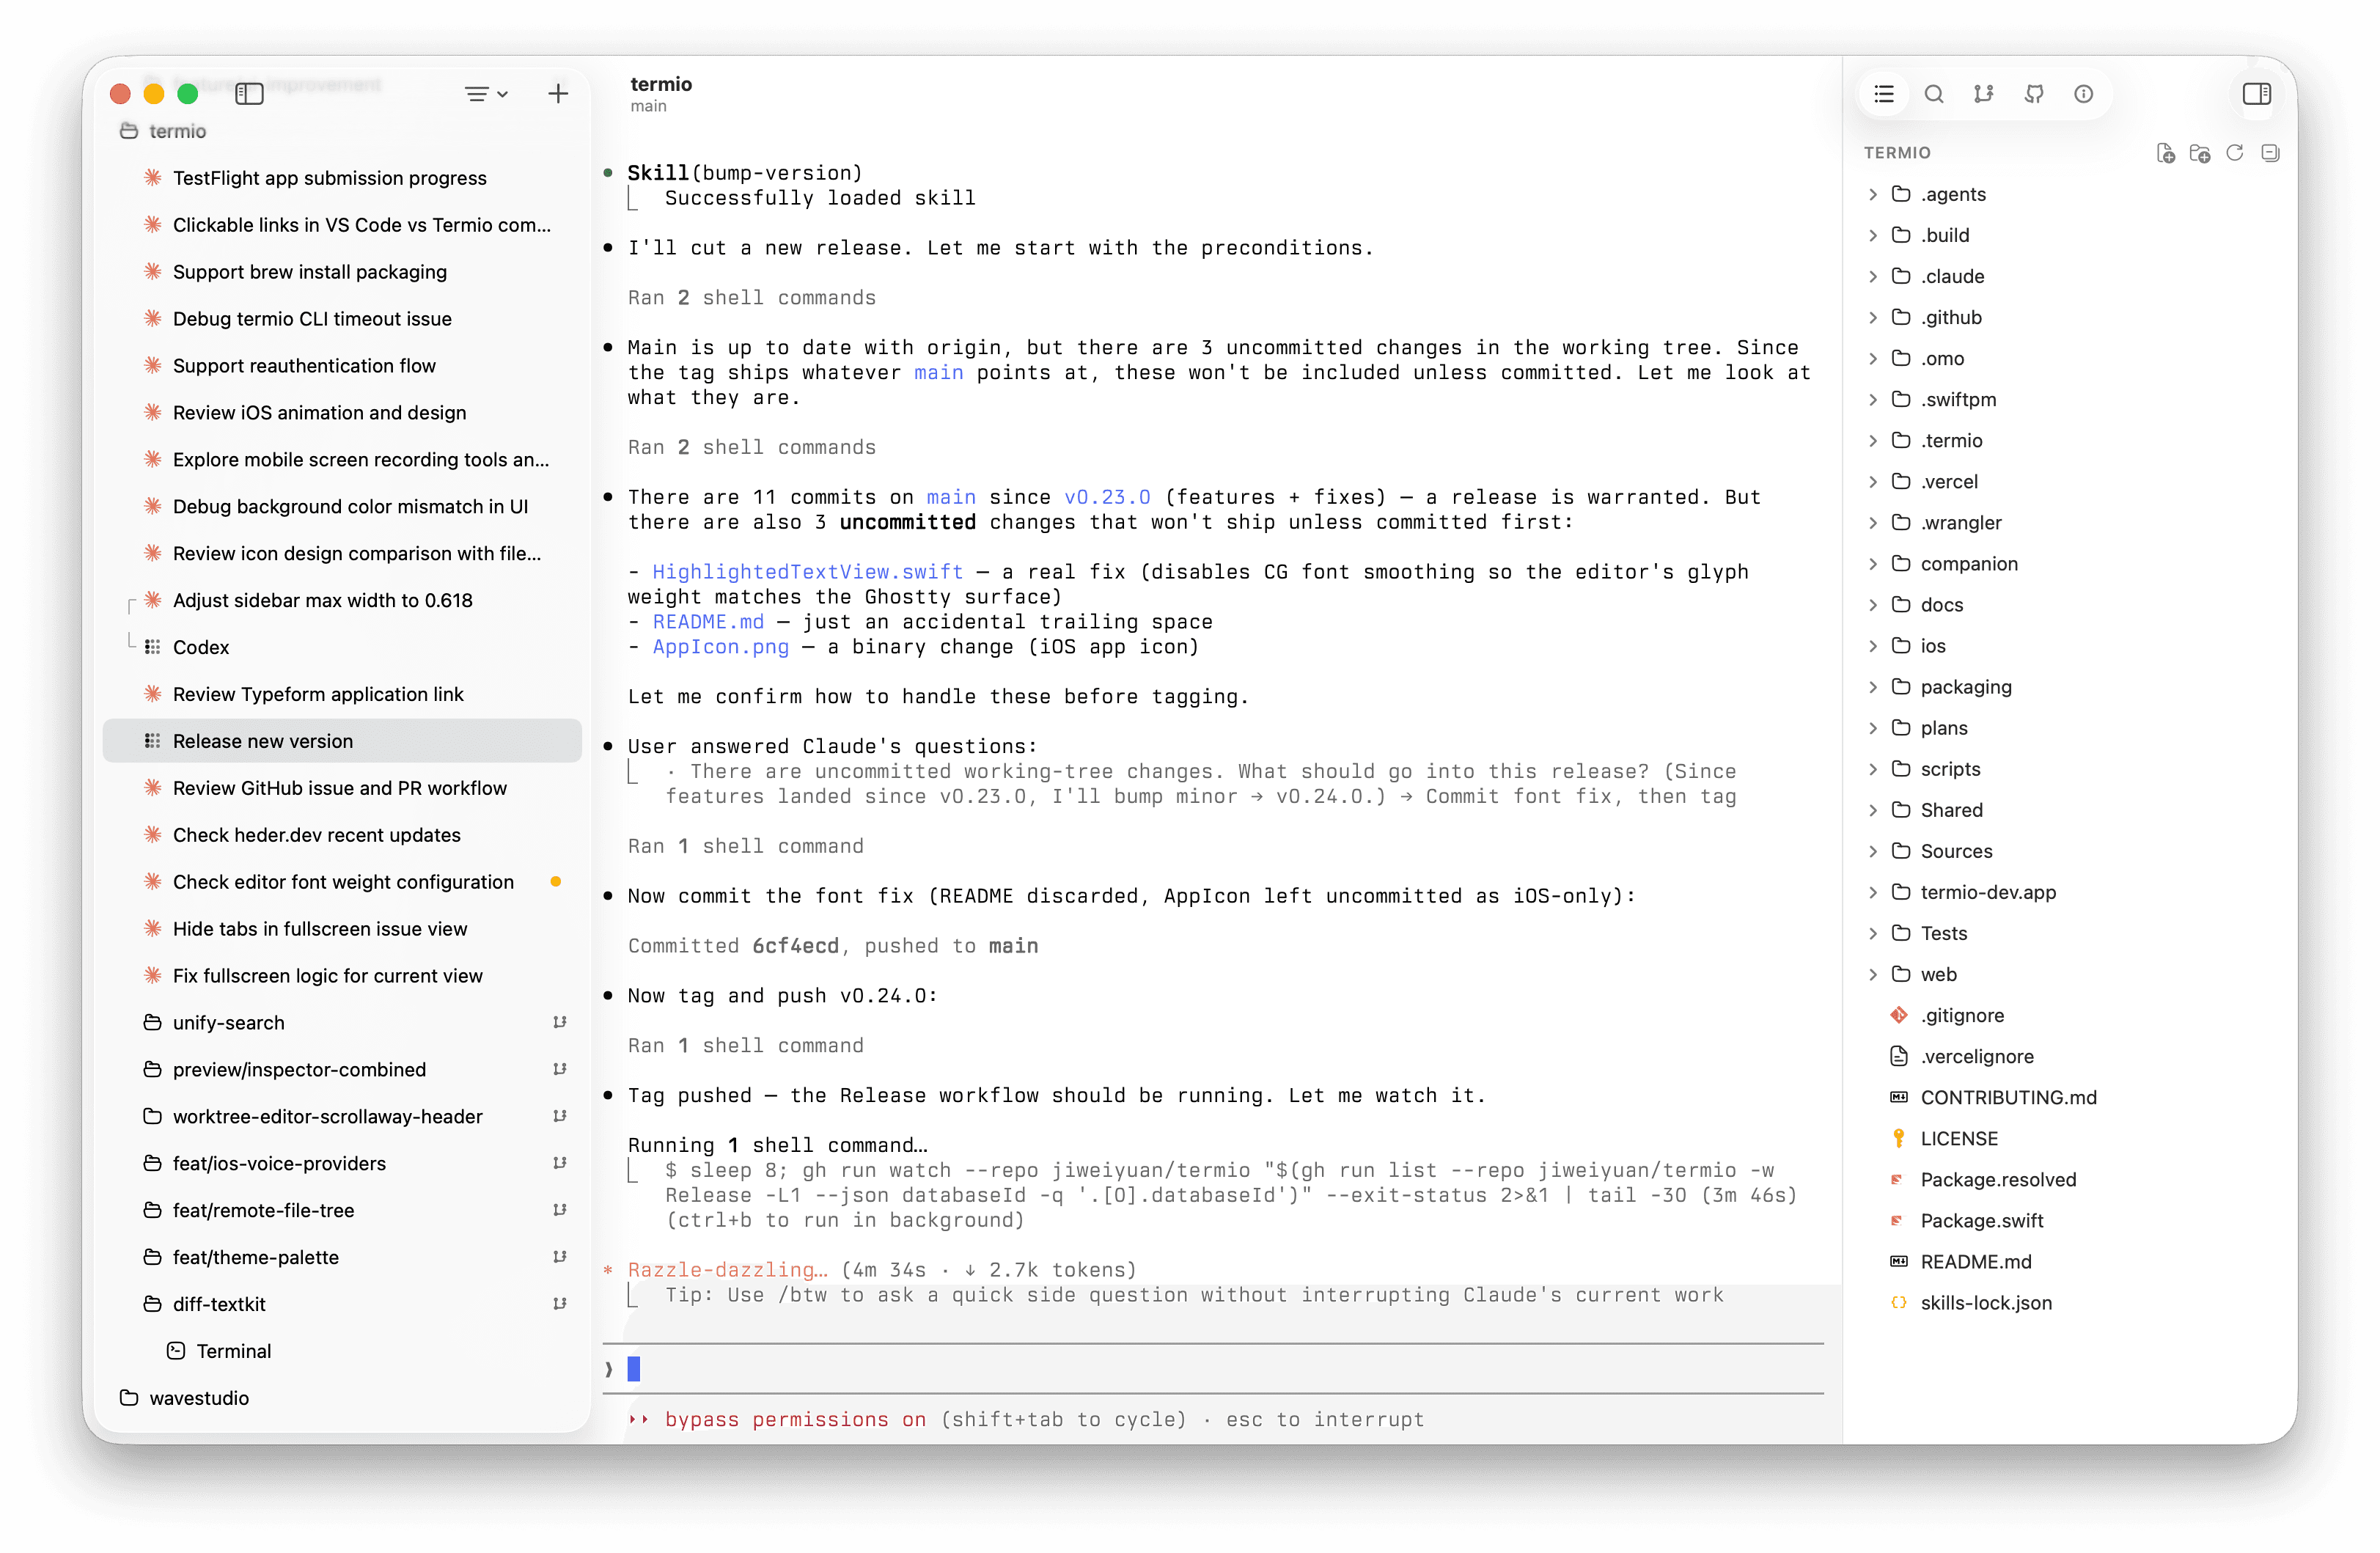
Task: Expand the .github folder
Action: (x=1873, y=317)
